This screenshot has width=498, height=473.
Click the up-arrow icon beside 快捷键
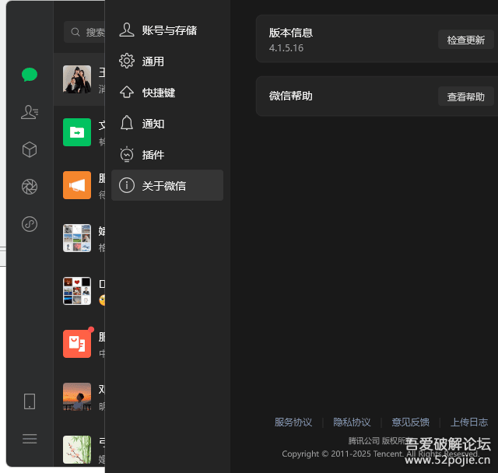pyautogui.click(x=127, y=92)
